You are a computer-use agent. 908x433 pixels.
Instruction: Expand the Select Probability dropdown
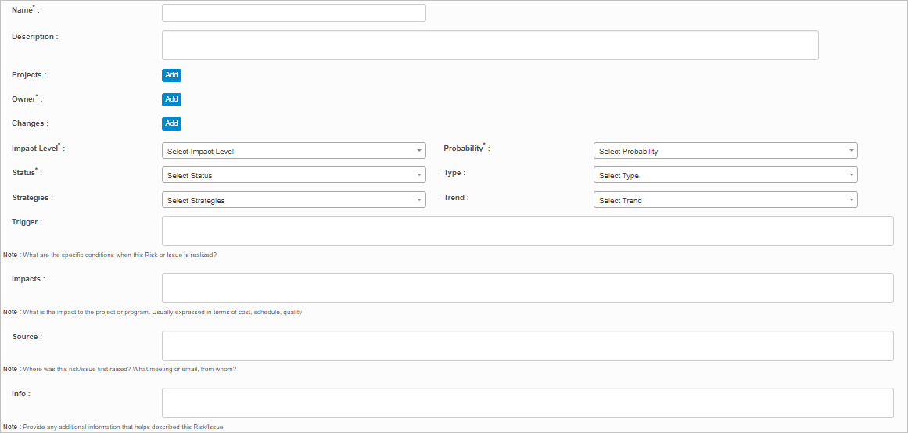tap(725, 151)
